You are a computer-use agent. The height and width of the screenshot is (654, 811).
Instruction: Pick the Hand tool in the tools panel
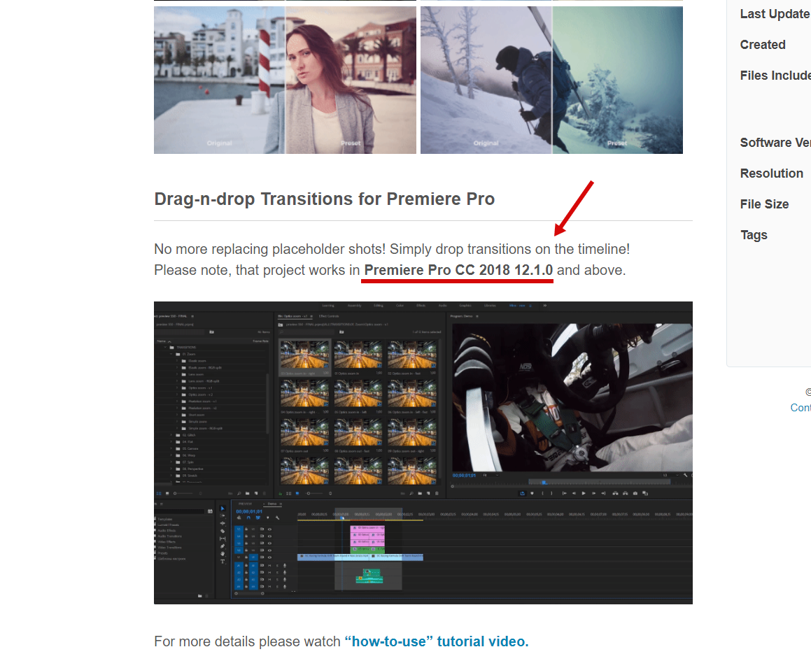pos(223,554)
